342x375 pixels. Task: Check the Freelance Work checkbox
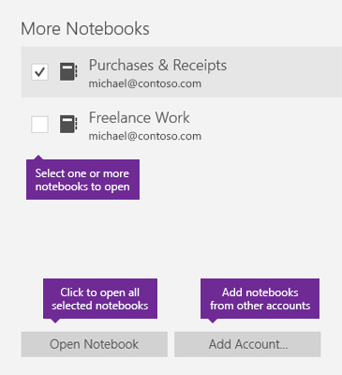point(39,125)
